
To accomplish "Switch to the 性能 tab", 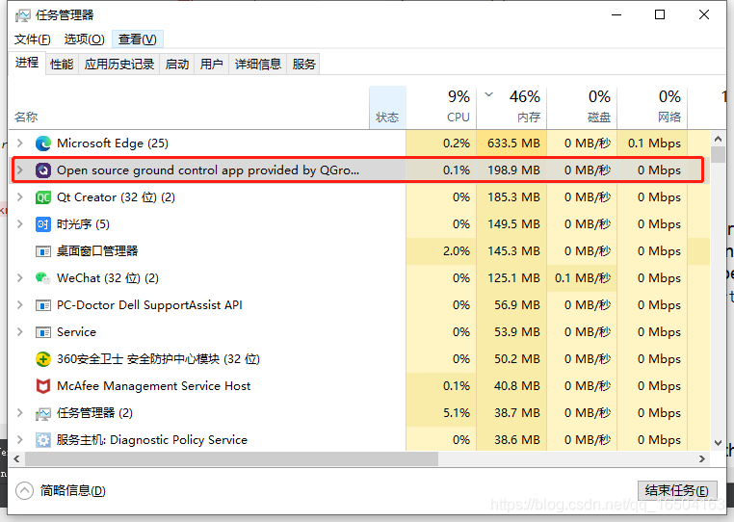I will coord(62,65).
